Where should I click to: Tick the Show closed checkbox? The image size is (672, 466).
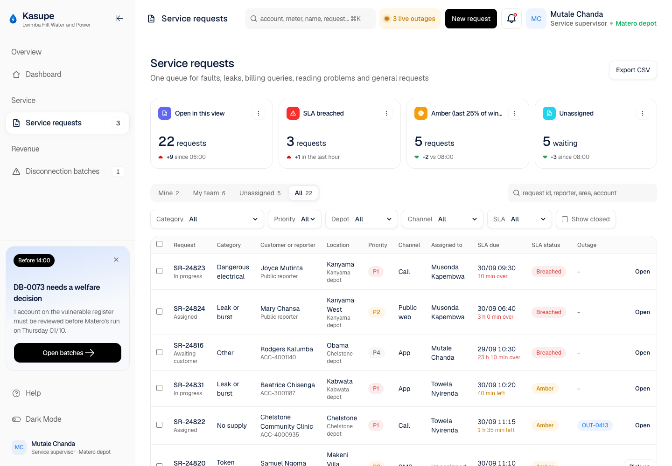[565, 219]
